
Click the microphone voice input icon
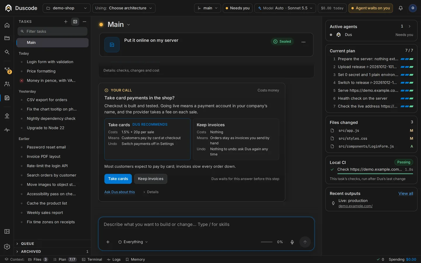point(292,242)
